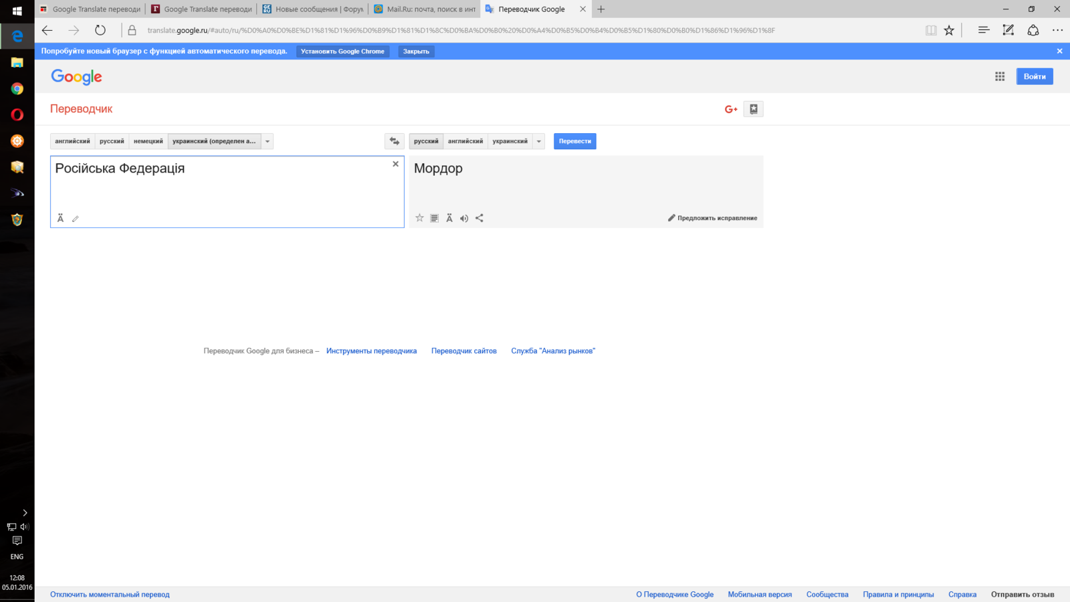
Task: Swap source and target languages
Action: click(x=395, y=141)
